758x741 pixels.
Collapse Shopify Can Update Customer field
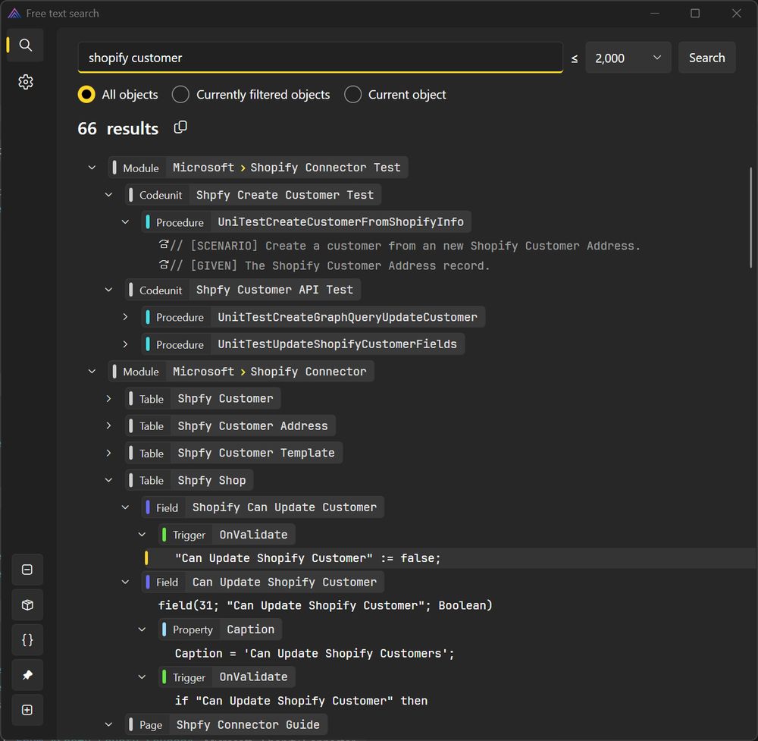(x=125, y=507)
